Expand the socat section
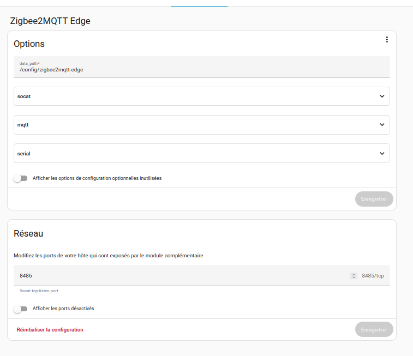 (x=201, y=96)
